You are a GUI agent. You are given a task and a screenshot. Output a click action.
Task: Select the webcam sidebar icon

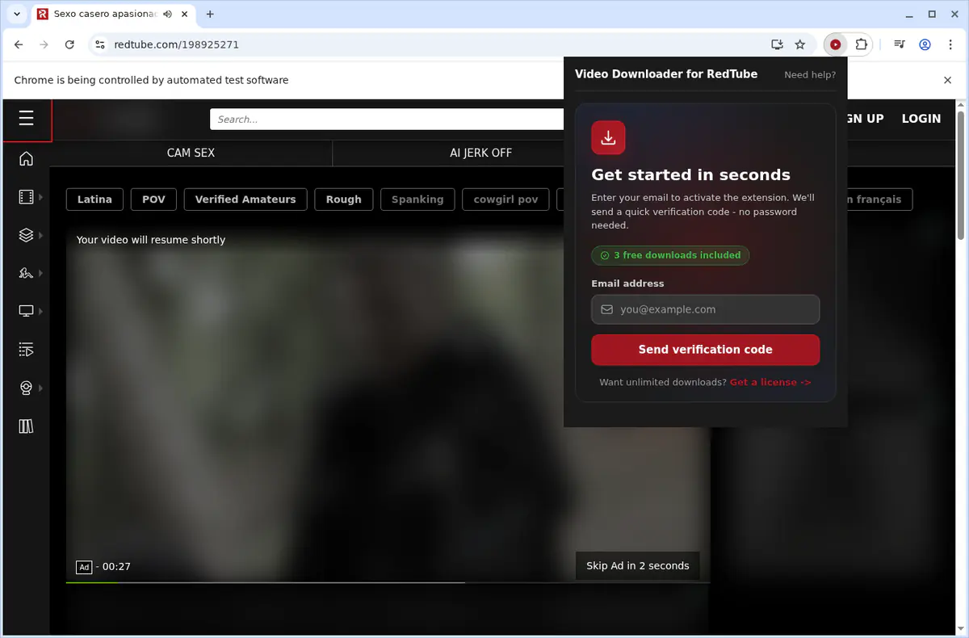26,388
